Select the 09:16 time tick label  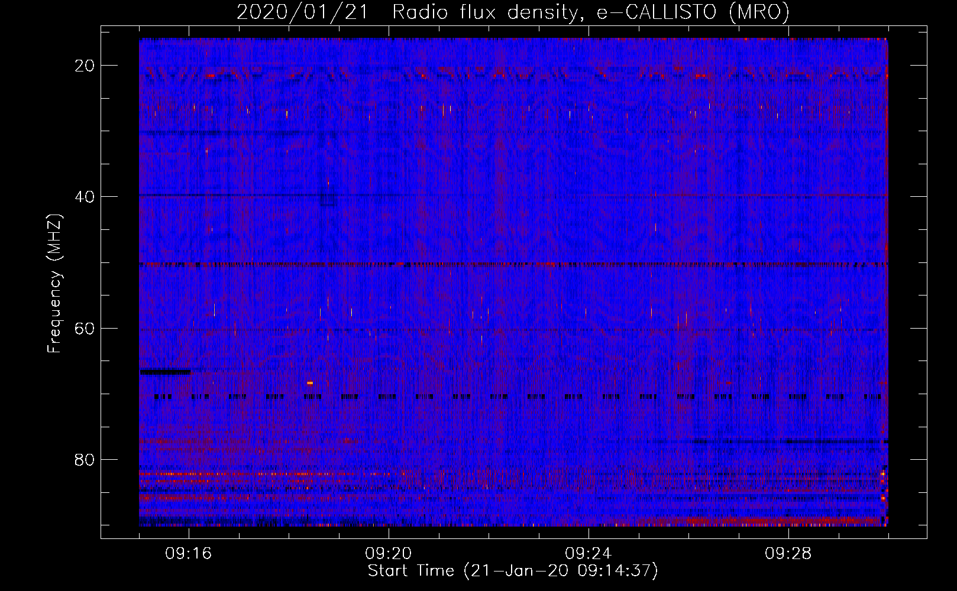(189, 554)
